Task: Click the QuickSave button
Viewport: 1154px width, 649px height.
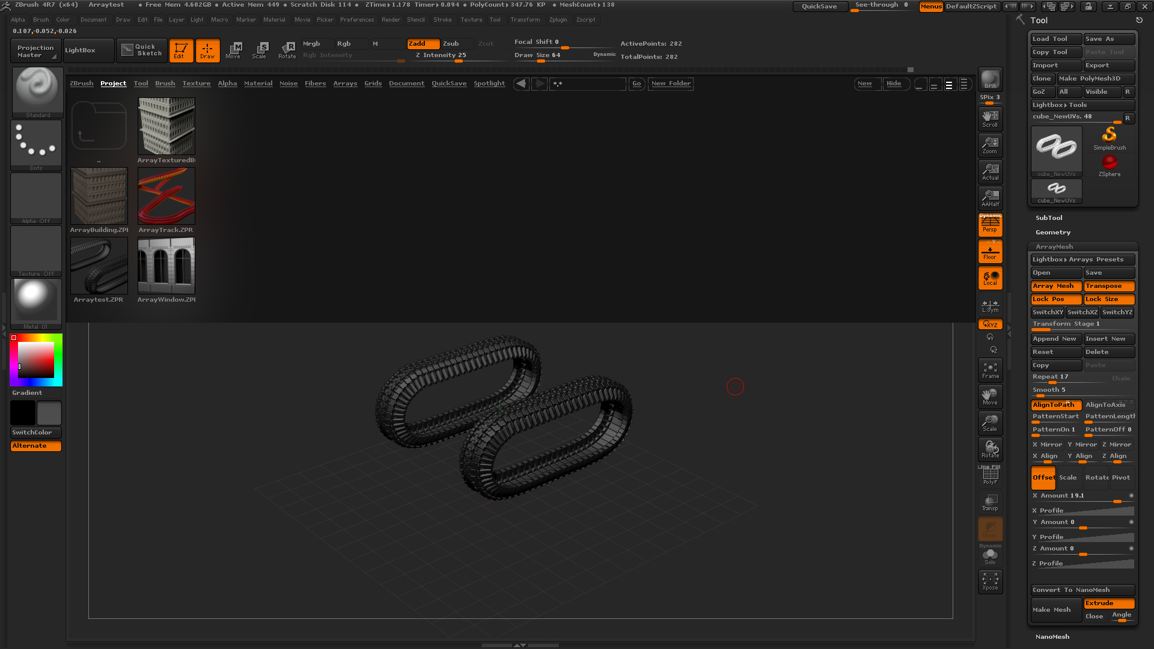Action: point(820,6)
